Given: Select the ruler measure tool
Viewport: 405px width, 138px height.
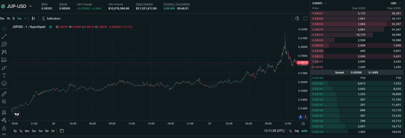Looking at the screenshot, I should click(4, 93).
